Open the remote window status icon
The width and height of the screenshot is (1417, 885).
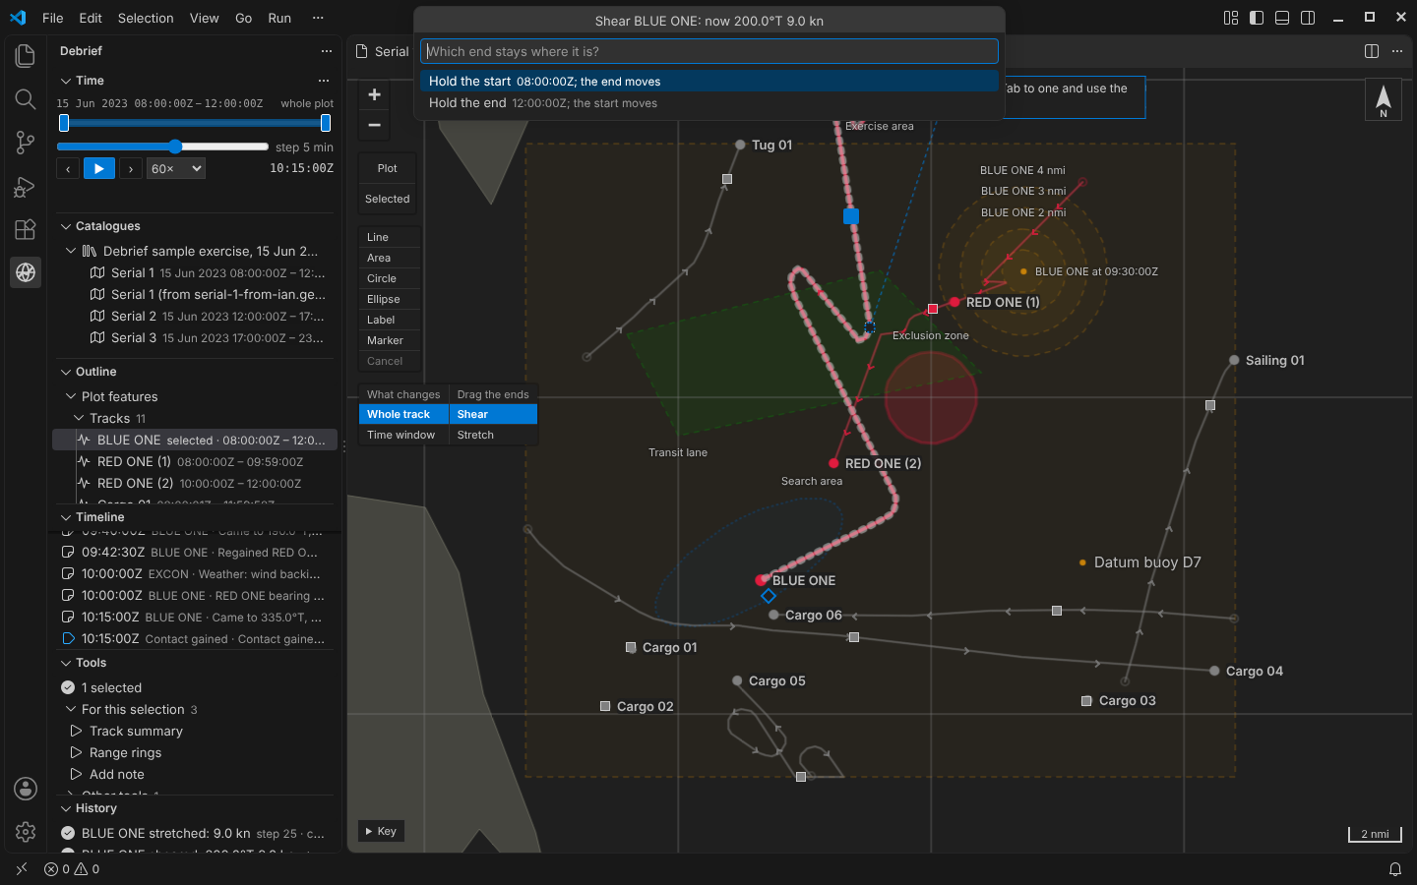tap(22, 869)
